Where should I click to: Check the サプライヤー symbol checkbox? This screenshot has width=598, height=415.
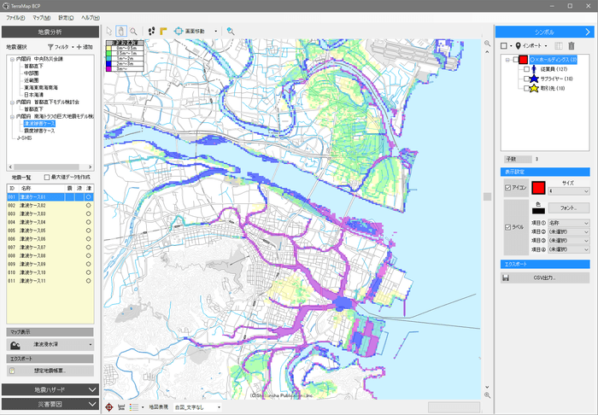[526, 77]
